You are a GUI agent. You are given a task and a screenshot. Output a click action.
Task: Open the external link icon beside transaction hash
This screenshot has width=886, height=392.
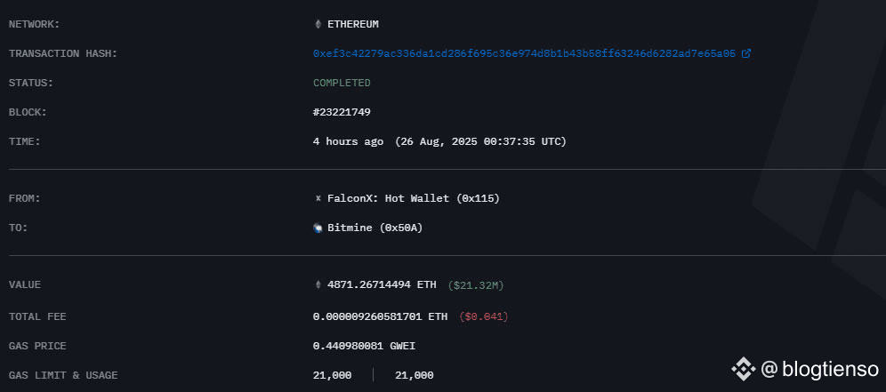pyautogui.click(x=745, y=53)
